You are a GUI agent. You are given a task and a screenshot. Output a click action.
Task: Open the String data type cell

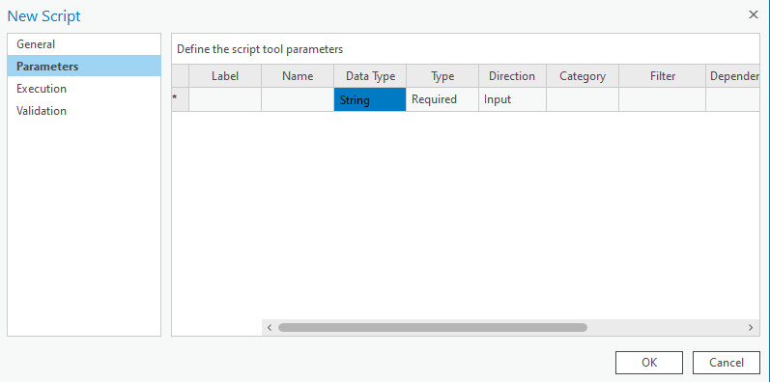pos(370,99)
